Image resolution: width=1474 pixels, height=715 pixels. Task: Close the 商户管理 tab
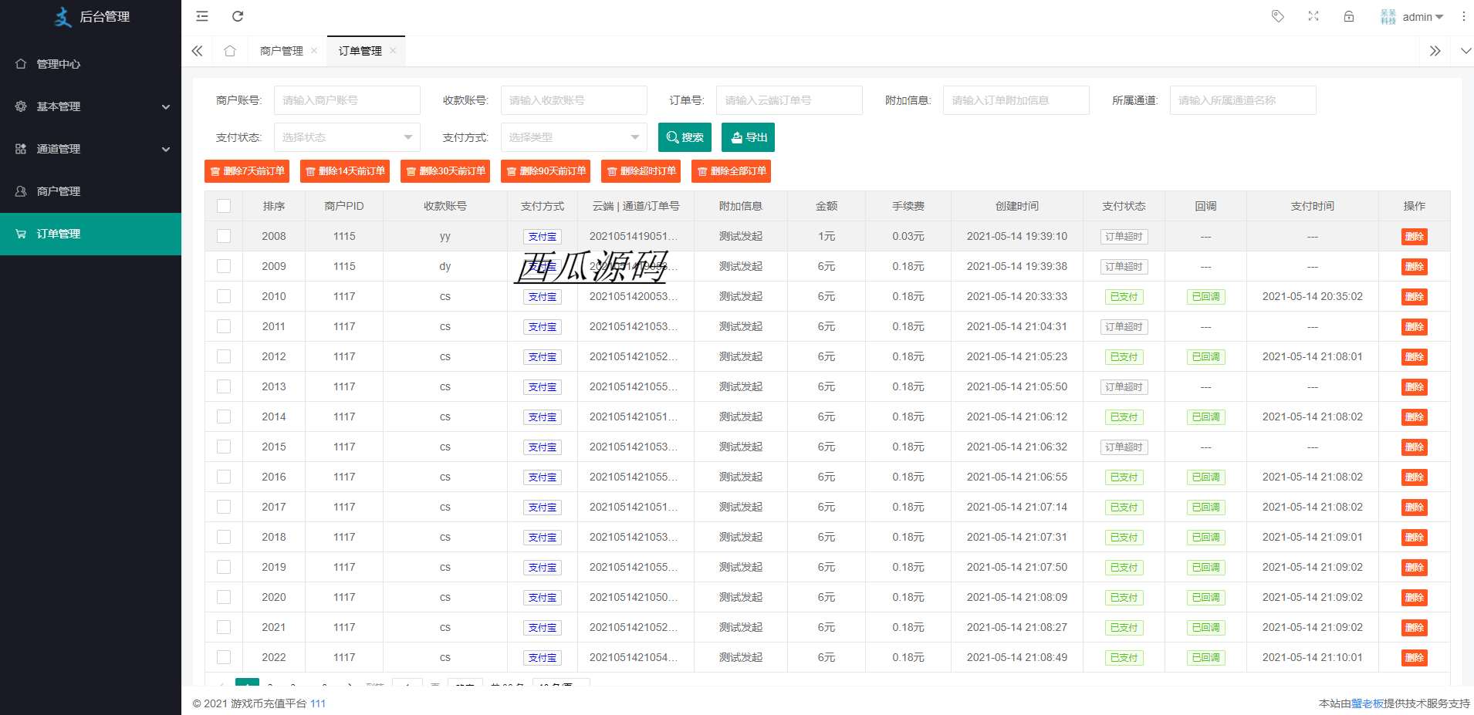pos(314,51)
